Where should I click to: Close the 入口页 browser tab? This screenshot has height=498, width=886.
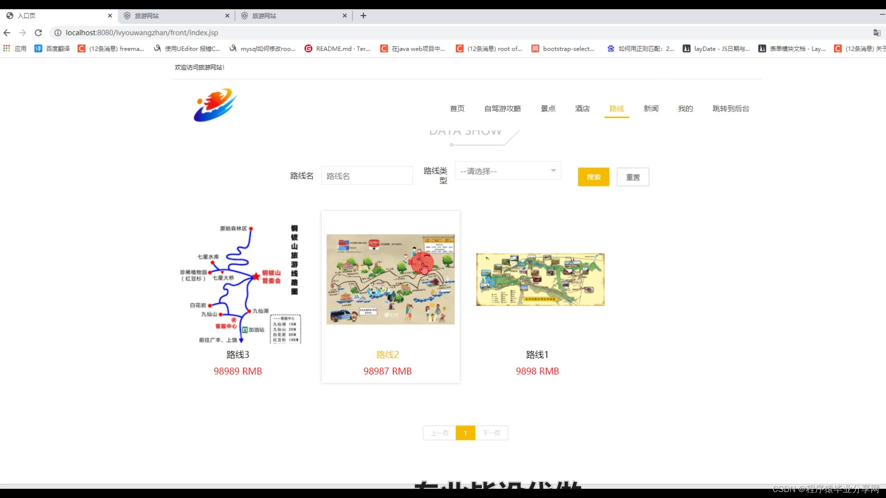(x=110, y=16)
